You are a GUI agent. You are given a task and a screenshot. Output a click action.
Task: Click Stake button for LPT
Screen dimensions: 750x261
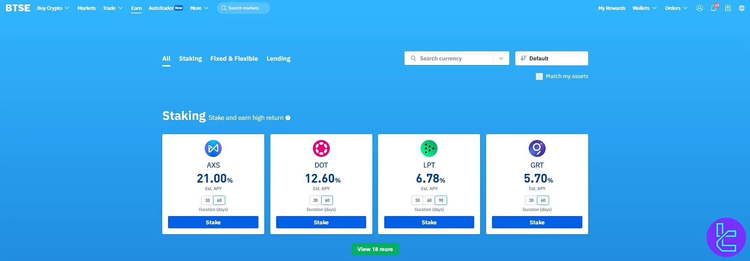tap(429, 222)
